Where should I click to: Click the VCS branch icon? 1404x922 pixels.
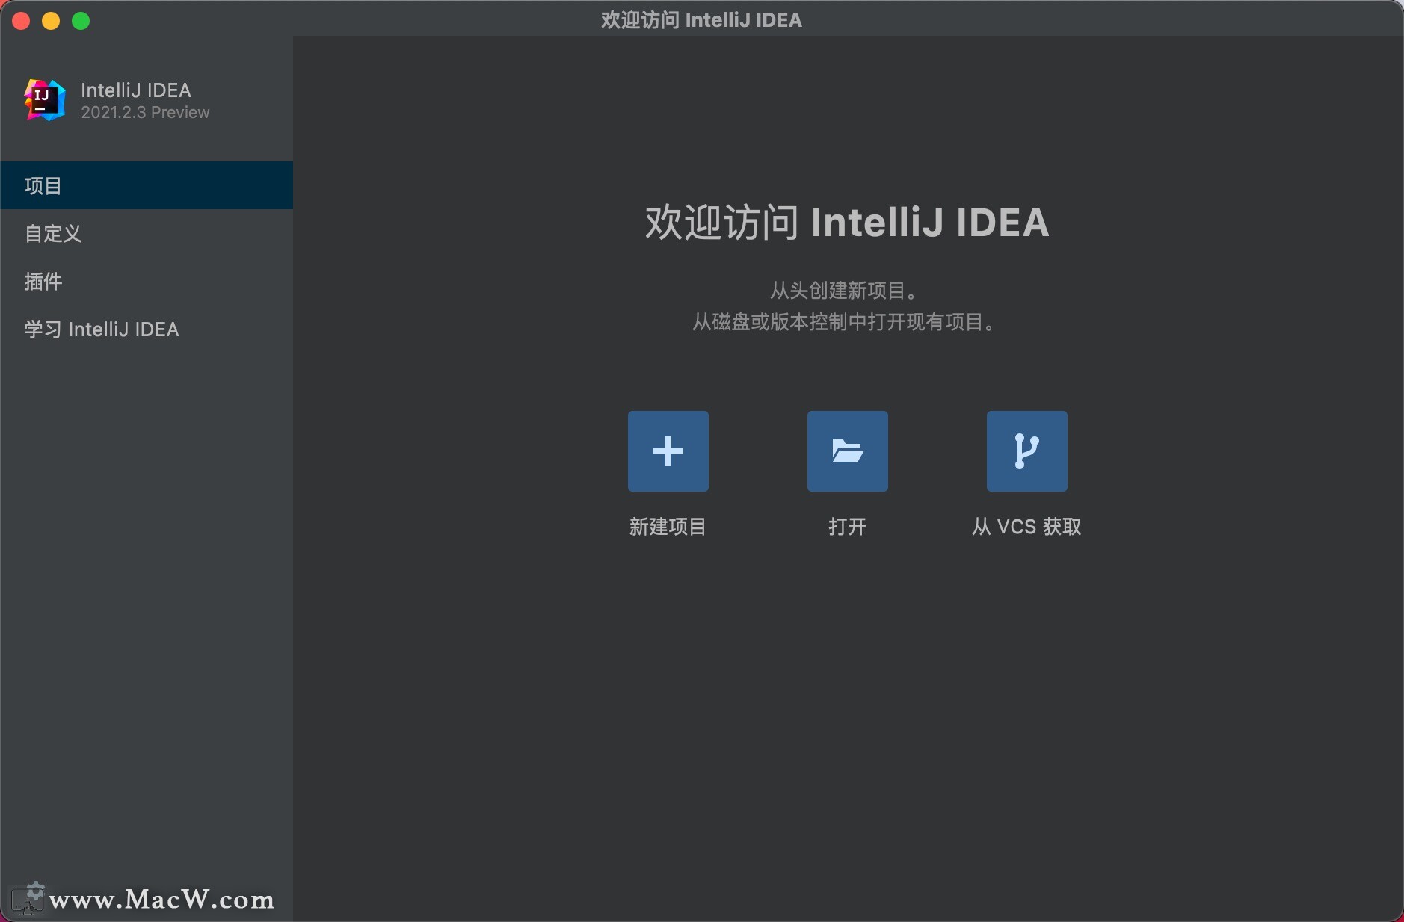[x=1026, y=451]
